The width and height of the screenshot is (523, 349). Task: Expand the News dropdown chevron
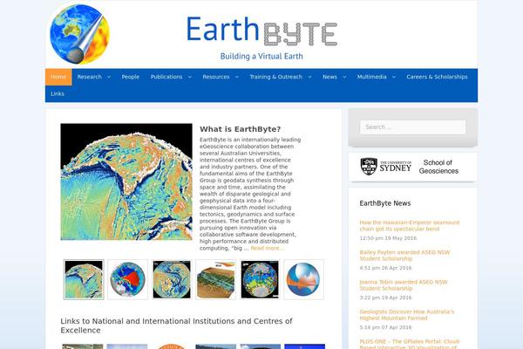tap(344, 77)
